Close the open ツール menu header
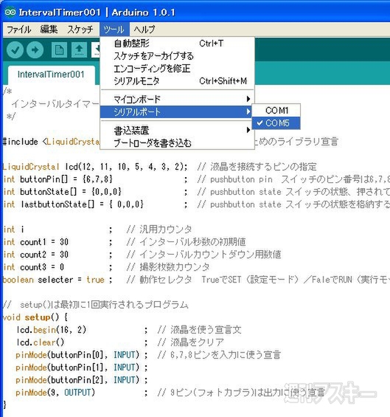Image resolution: width=390 pixels, height=417 pixels. [x=114, y=30]
